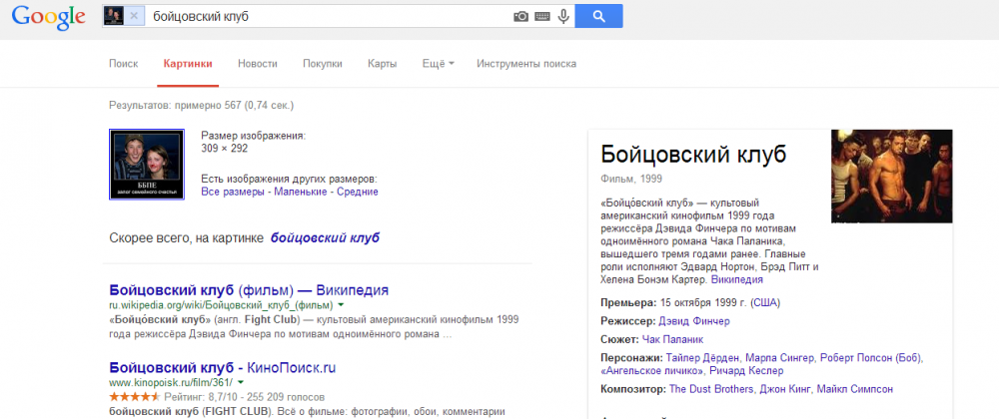Click the Все размеры link
This screenshot has height=419, width=999.
pyautogui.click(x=233, y=192)
